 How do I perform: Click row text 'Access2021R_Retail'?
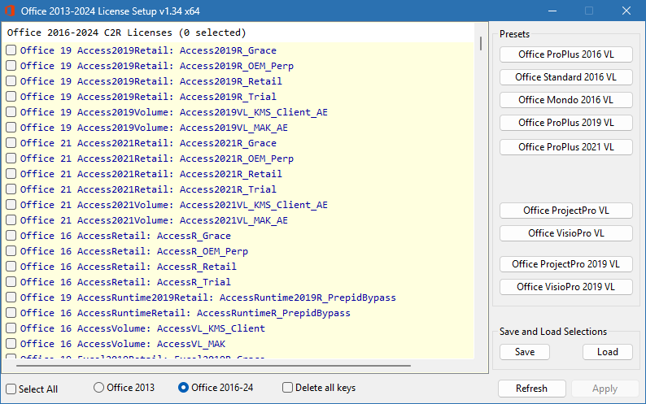pyautogui.click(x=231, y=174)
